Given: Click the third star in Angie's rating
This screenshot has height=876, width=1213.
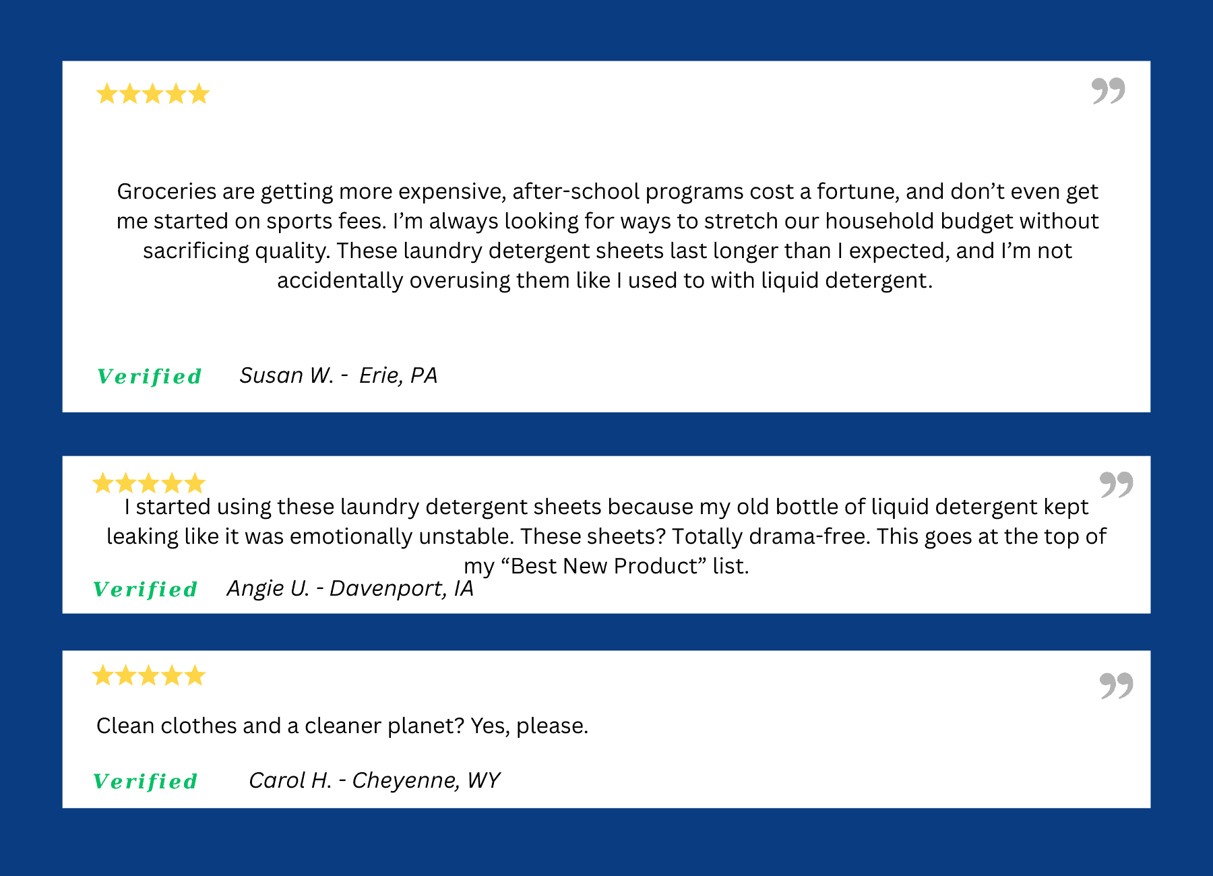Looking at the screenshot, I should [x=149, y=483].
